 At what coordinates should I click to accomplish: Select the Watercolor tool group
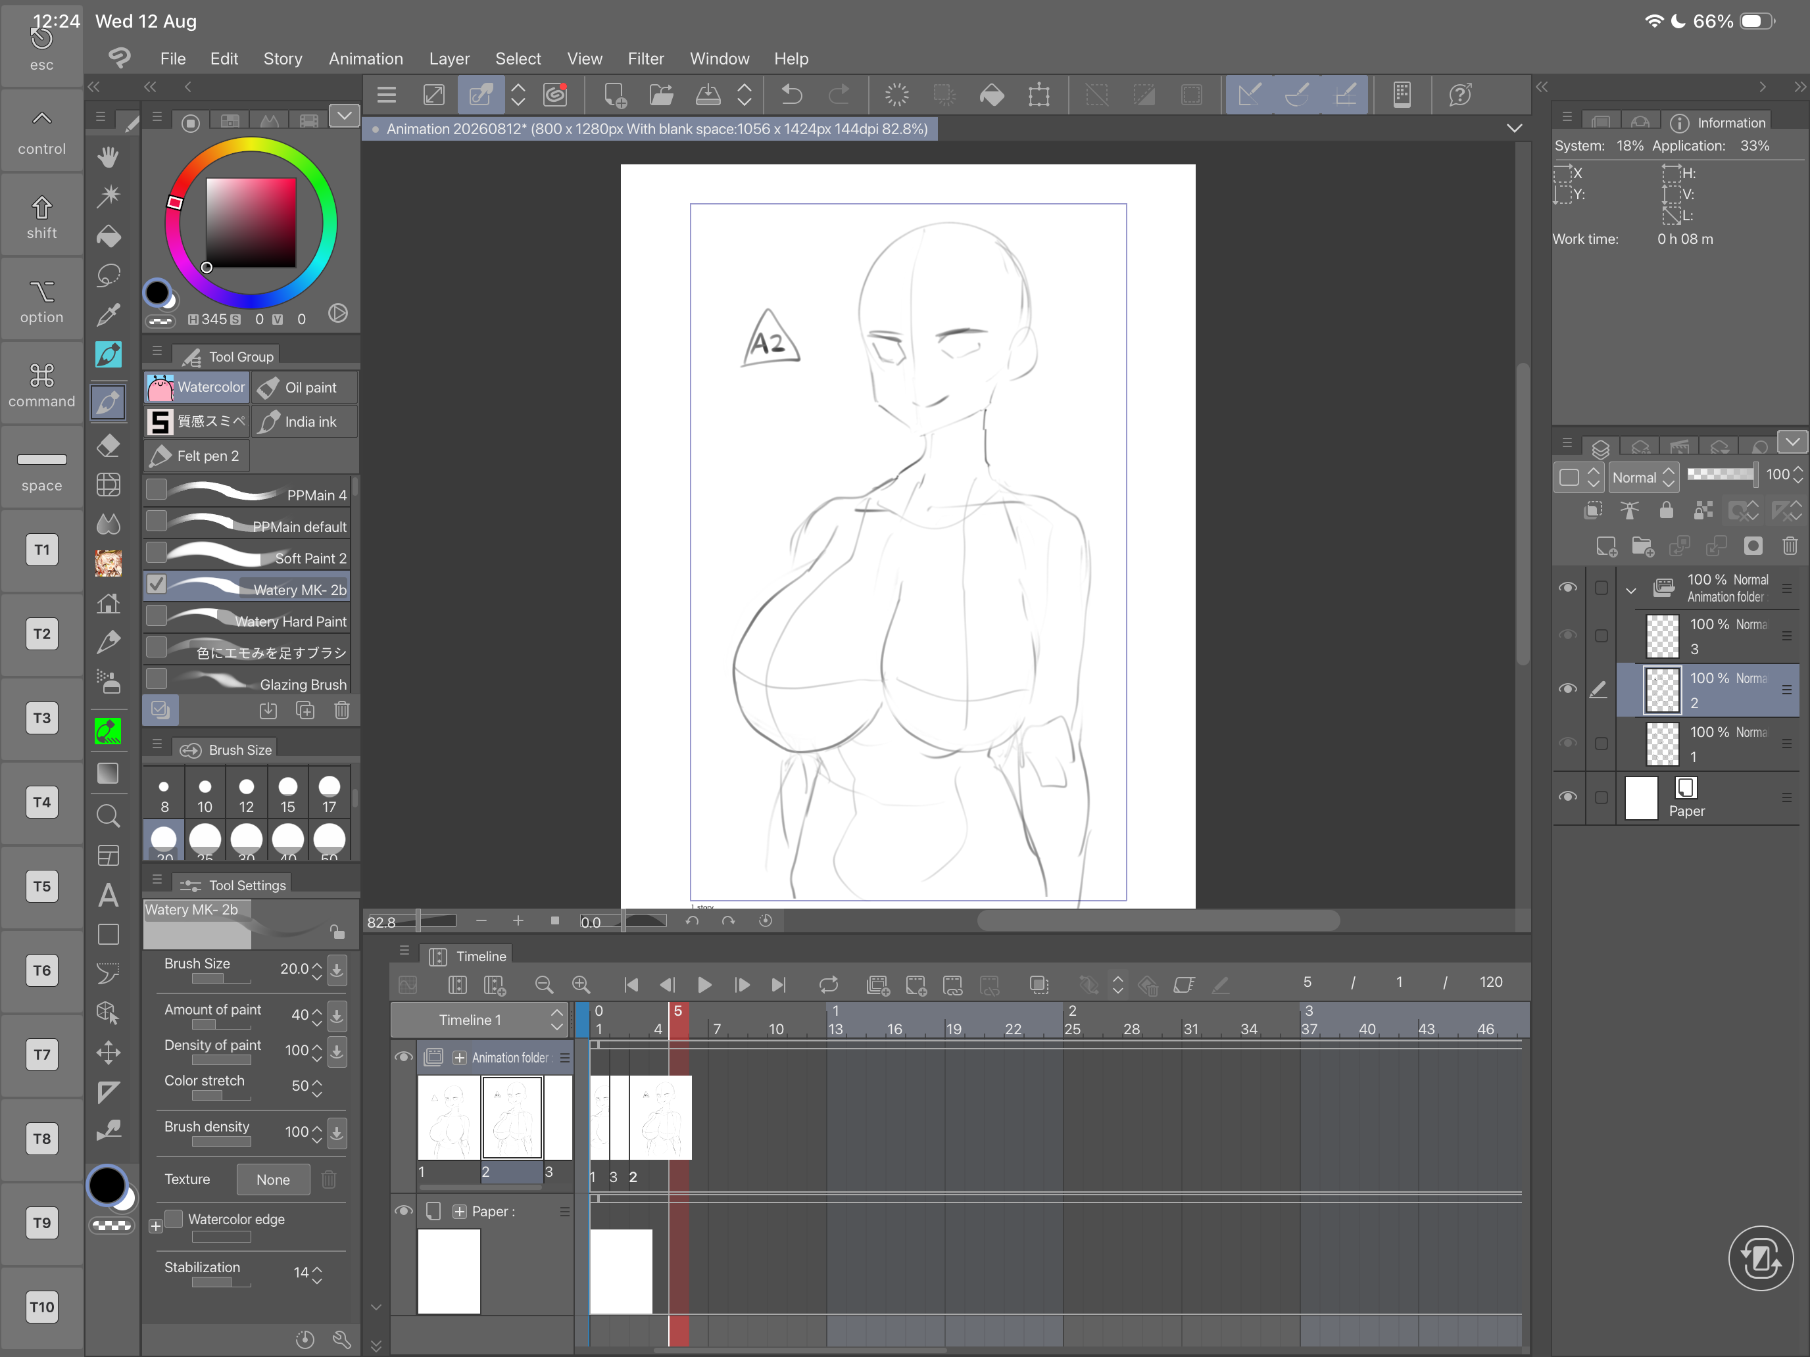197,388
